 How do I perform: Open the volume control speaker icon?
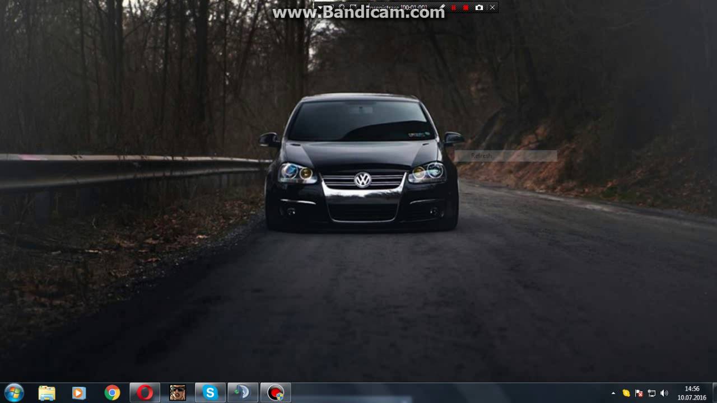click(664, 393)
